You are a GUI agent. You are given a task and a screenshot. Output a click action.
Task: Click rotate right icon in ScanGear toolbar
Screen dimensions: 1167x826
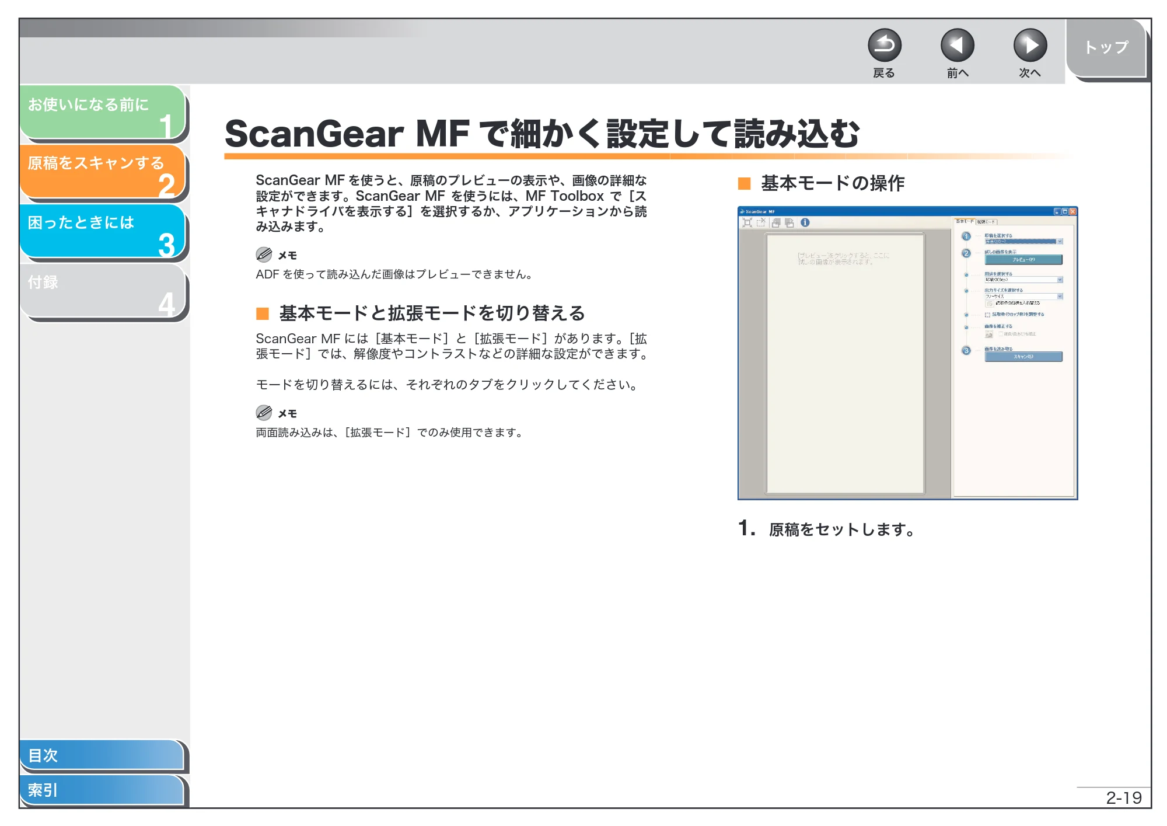click(x=789, y=222)
